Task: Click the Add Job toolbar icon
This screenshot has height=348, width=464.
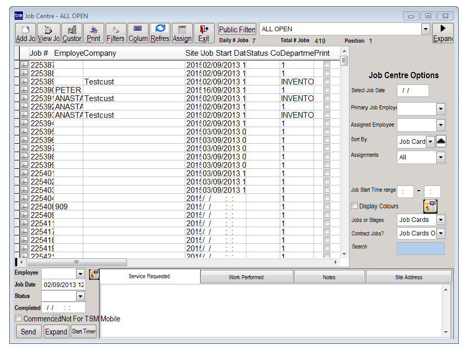Action: tap(25, 33)
